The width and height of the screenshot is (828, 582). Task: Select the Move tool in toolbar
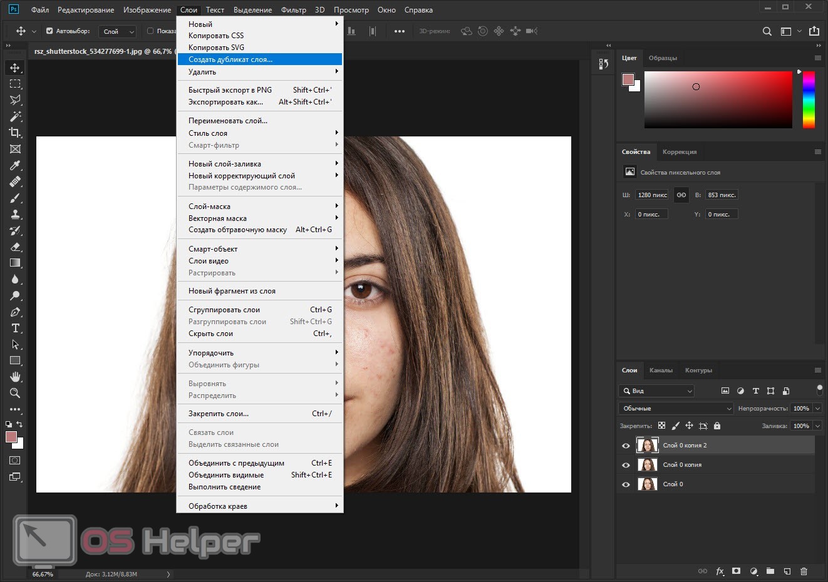coord(15,68)
